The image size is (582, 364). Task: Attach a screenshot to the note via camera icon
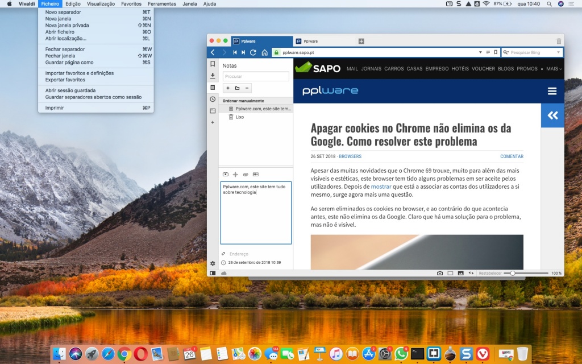point(226,173)
